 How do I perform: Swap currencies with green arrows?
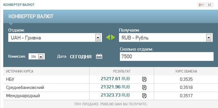tap(110, 37)
